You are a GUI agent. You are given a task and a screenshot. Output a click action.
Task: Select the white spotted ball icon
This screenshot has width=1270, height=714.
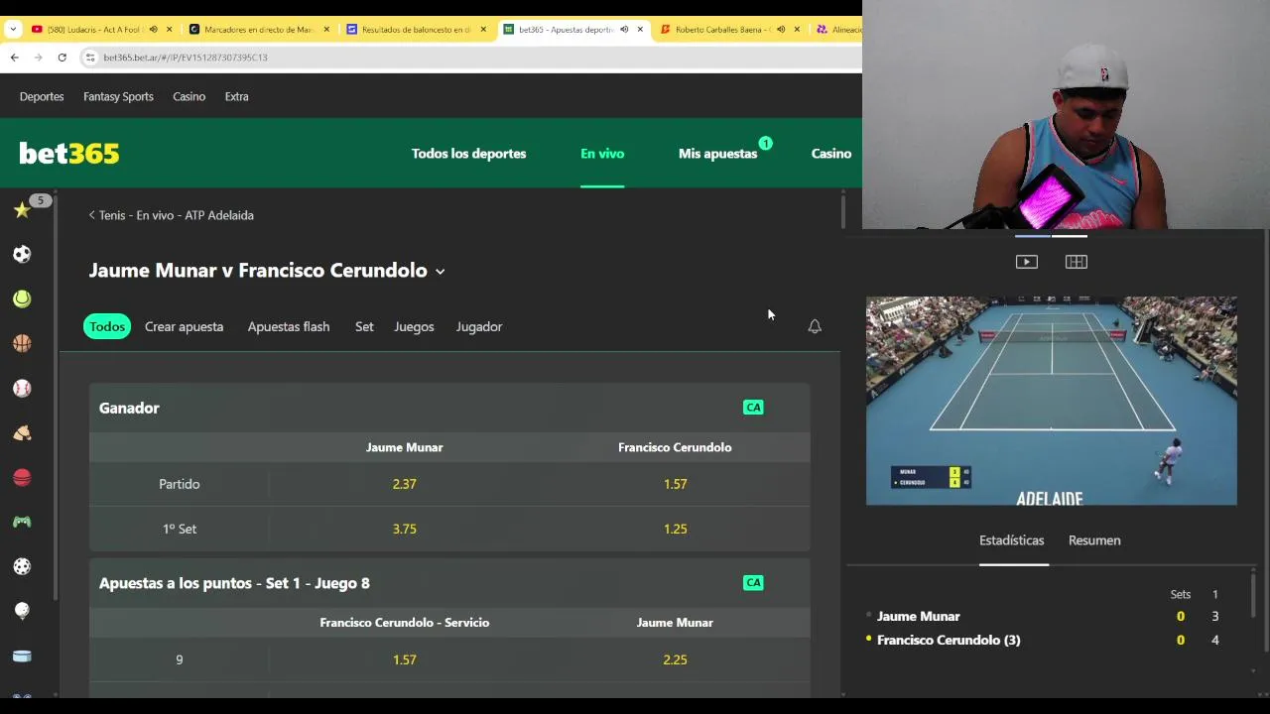click(22, 567)
